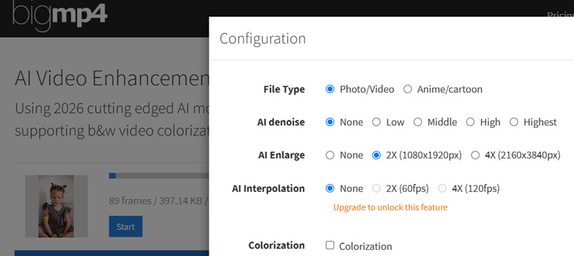The height and width of the screenshot is (256, 574).
Task: Set AI denoise to Middle
Action: pyautogui.click(x=418, y=122)
